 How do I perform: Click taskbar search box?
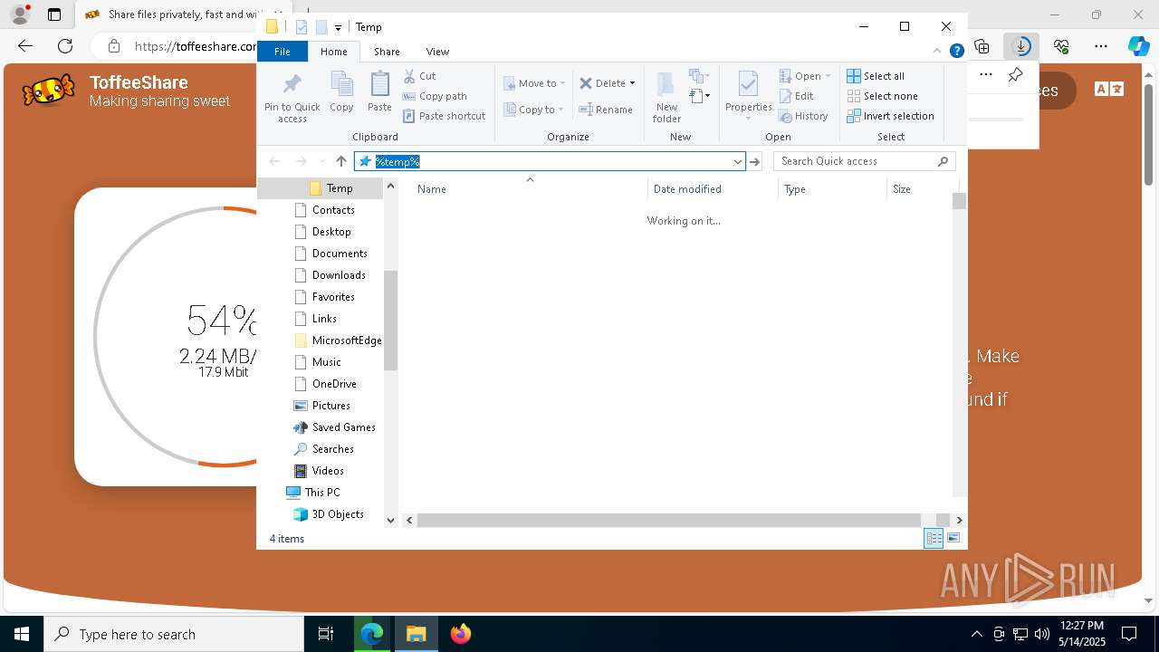pyautogui.click(x=174, y=634)
